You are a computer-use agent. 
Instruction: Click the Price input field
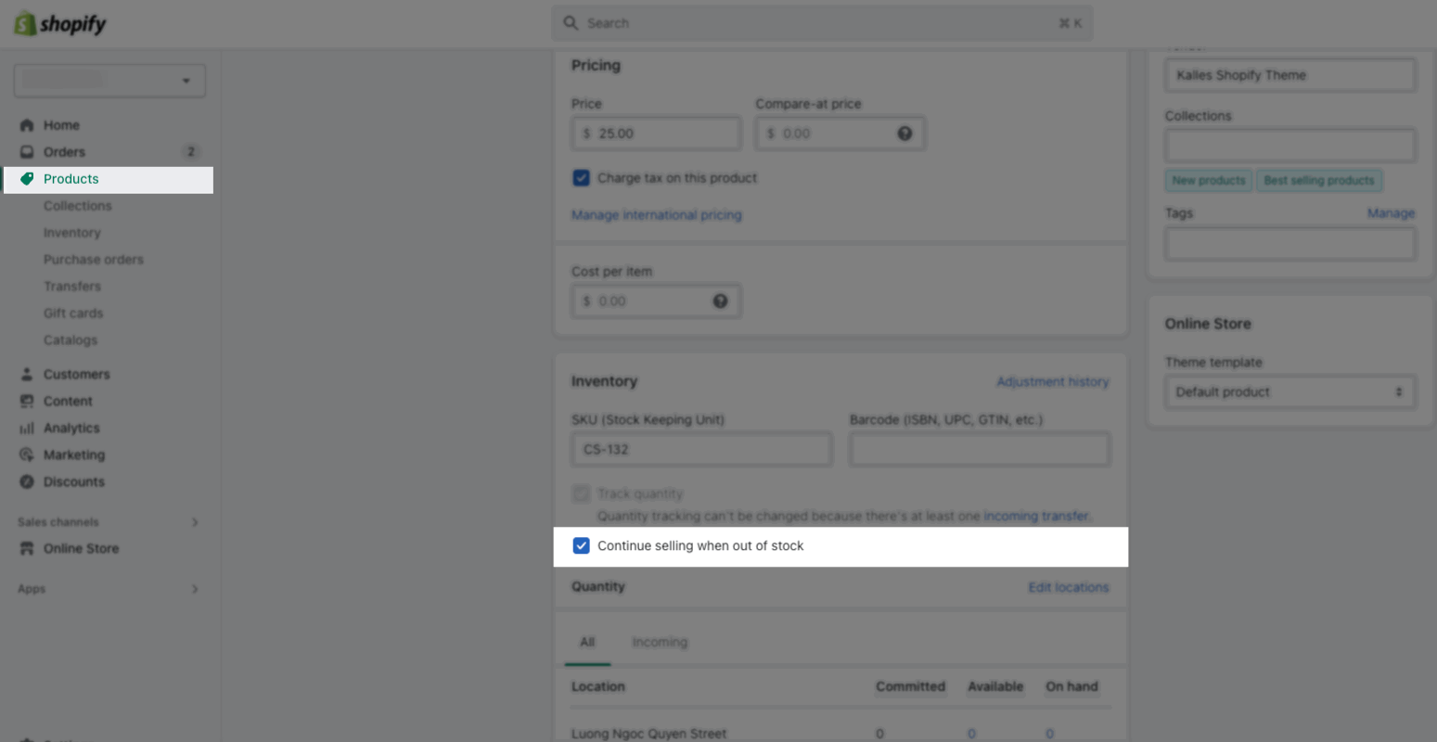tap(657, 134)
